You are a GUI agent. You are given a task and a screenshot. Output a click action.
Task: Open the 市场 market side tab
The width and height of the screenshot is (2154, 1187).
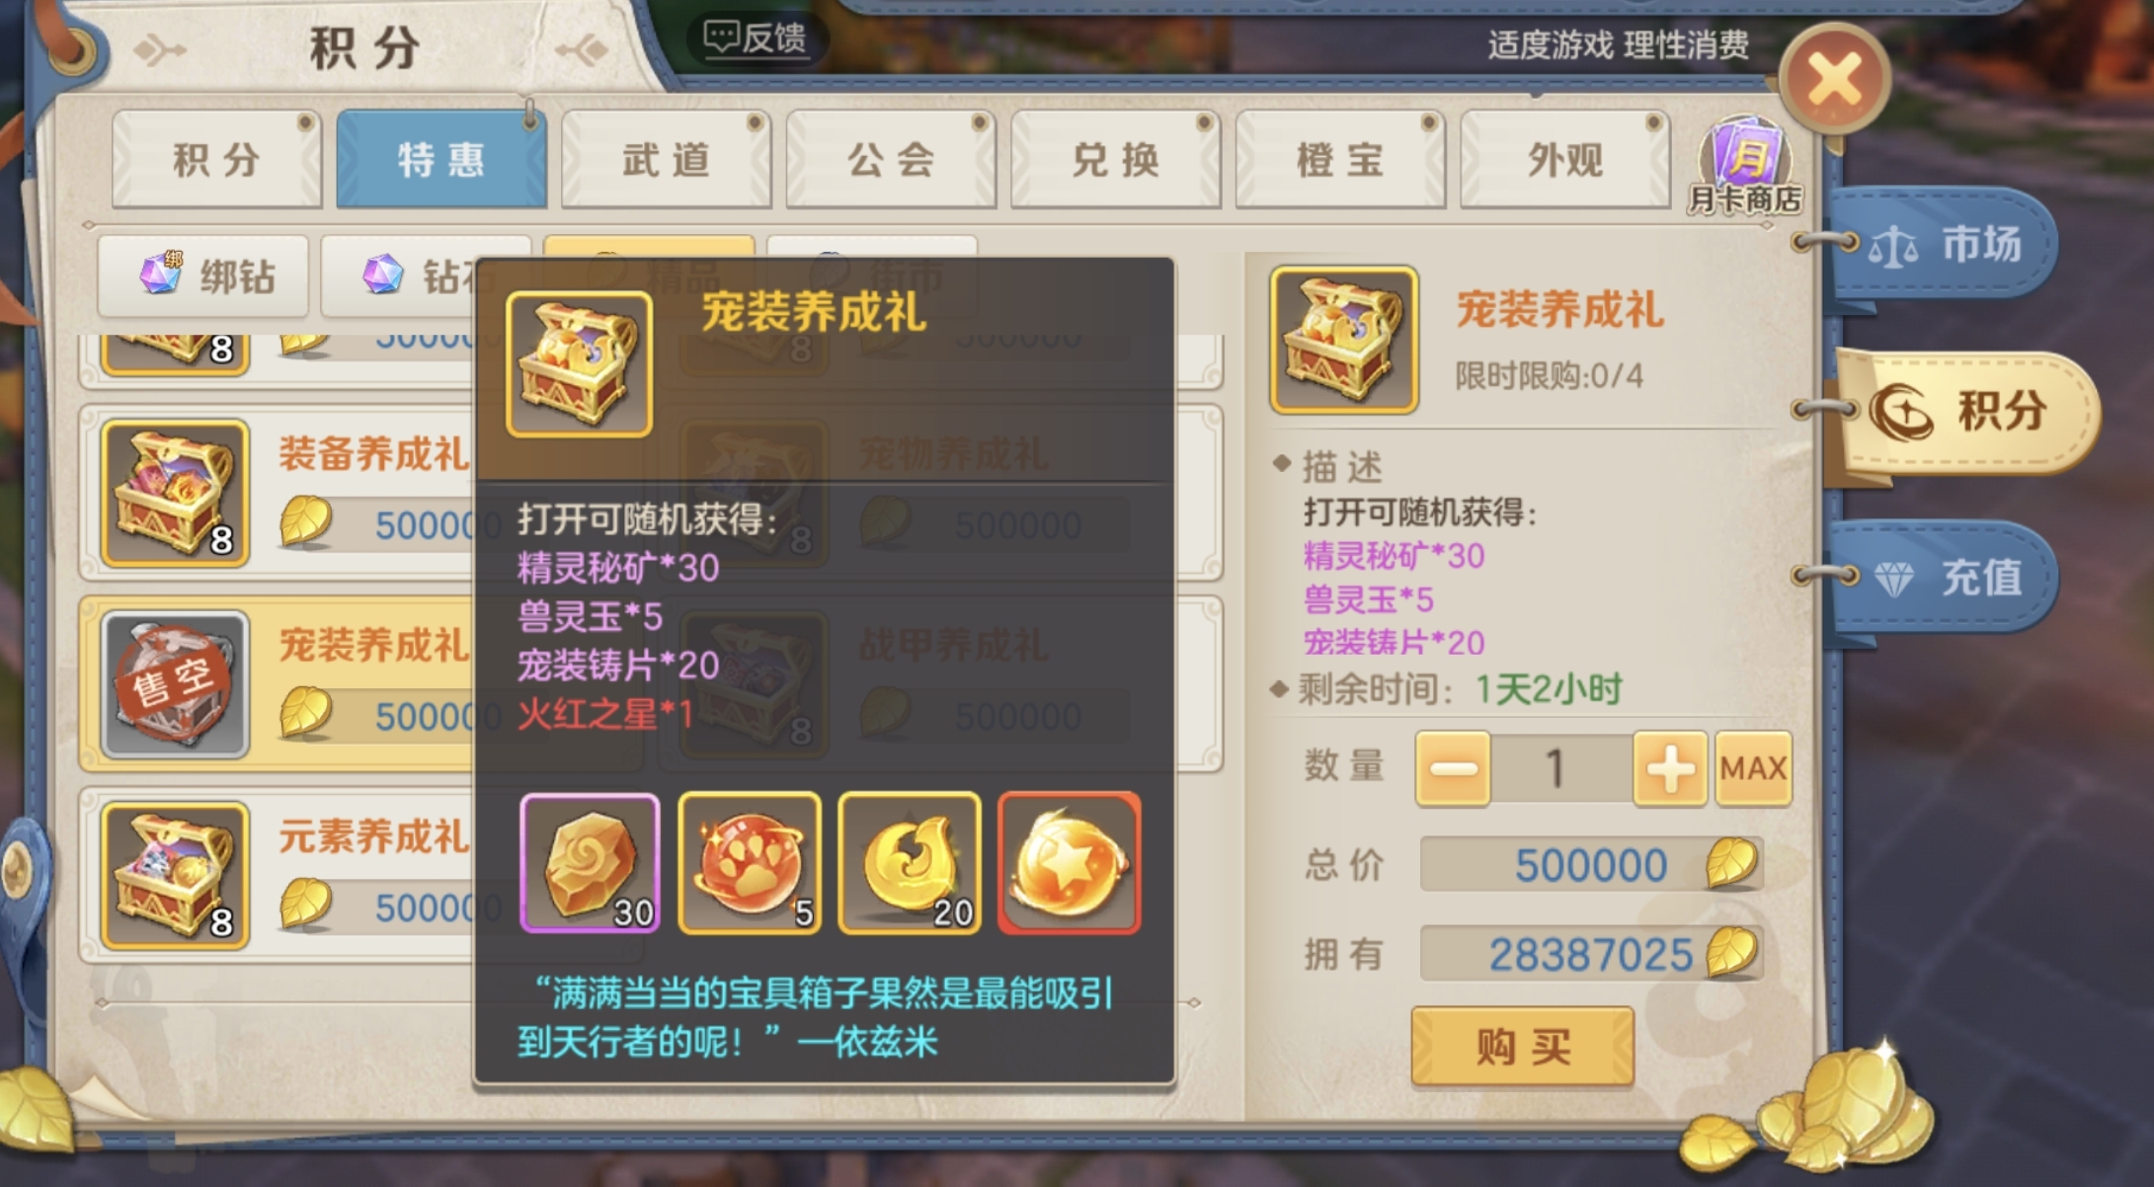click(1941, 244)
